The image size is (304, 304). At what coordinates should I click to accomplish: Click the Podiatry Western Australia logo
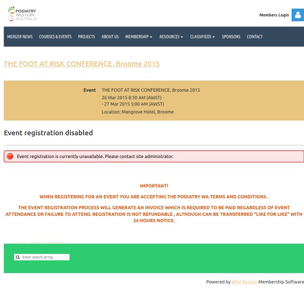(23, 14)
